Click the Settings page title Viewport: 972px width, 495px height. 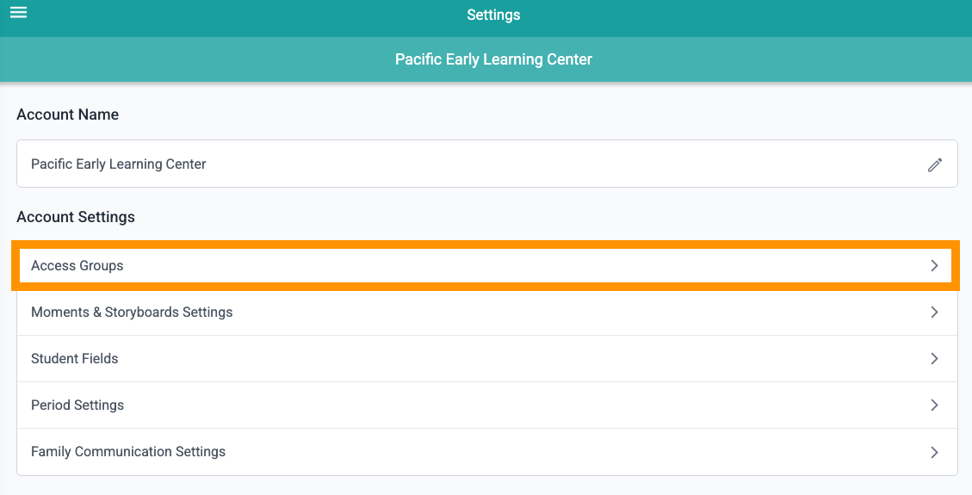pyautogui.click(x=493, y=15)
